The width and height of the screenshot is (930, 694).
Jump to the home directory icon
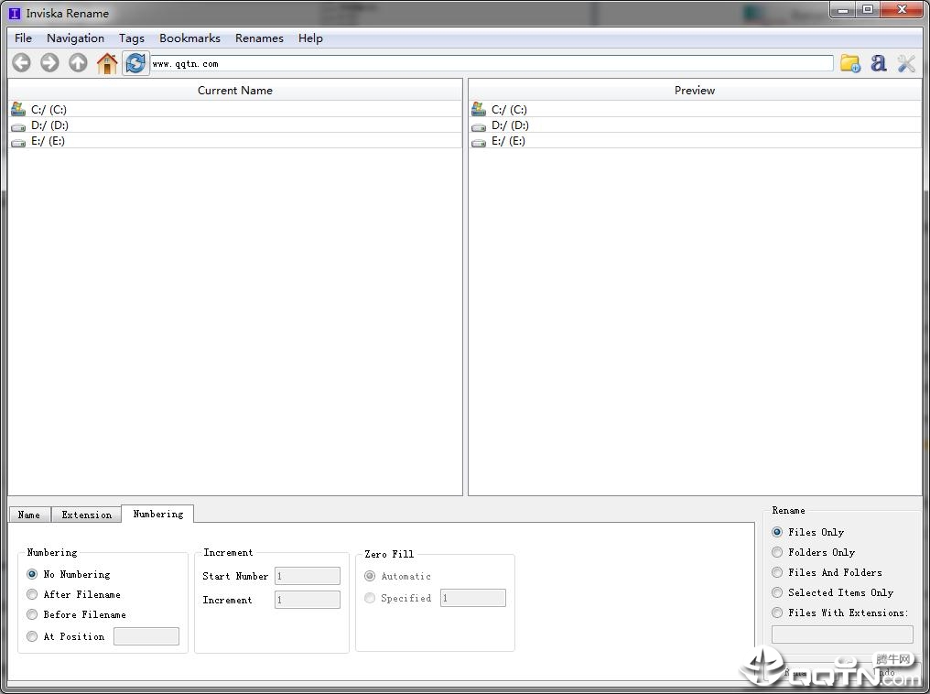tap(107, 63)
